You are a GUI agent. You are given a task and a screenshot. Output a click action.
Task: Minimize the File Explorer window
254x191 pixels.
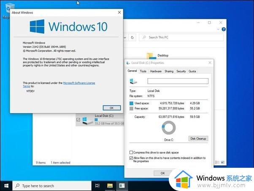[198, 22]
